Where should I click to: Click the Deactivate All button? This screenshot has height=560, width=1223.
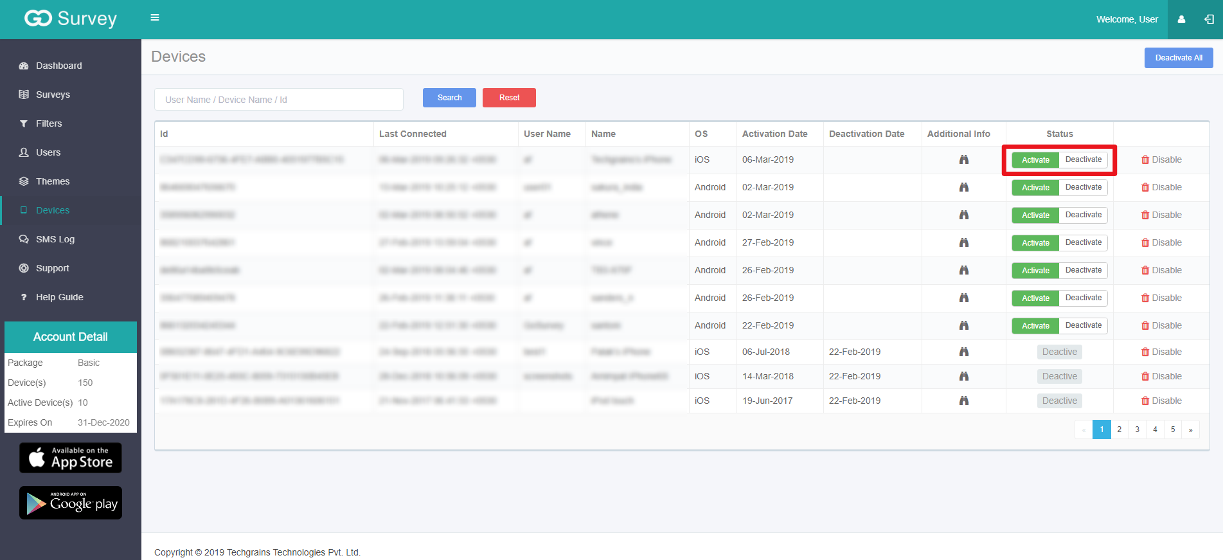coord(1179,58)
